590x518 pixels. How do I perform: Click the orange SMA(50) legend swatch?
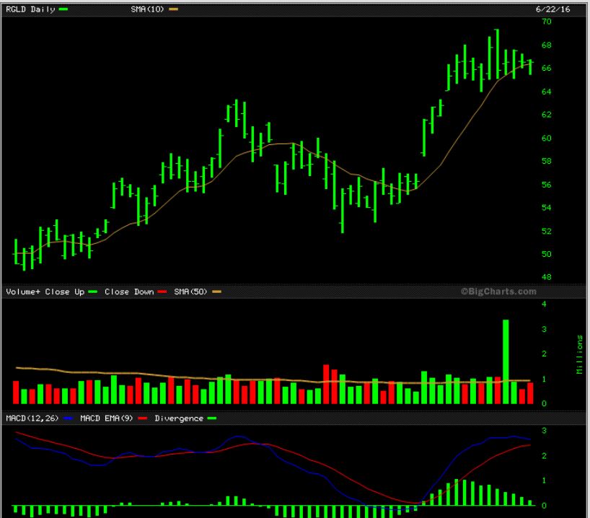point(216,291)
